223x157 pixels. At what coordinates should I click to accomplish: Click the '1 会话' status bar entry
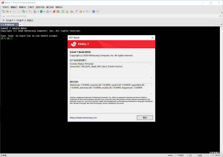pos(199,155)
